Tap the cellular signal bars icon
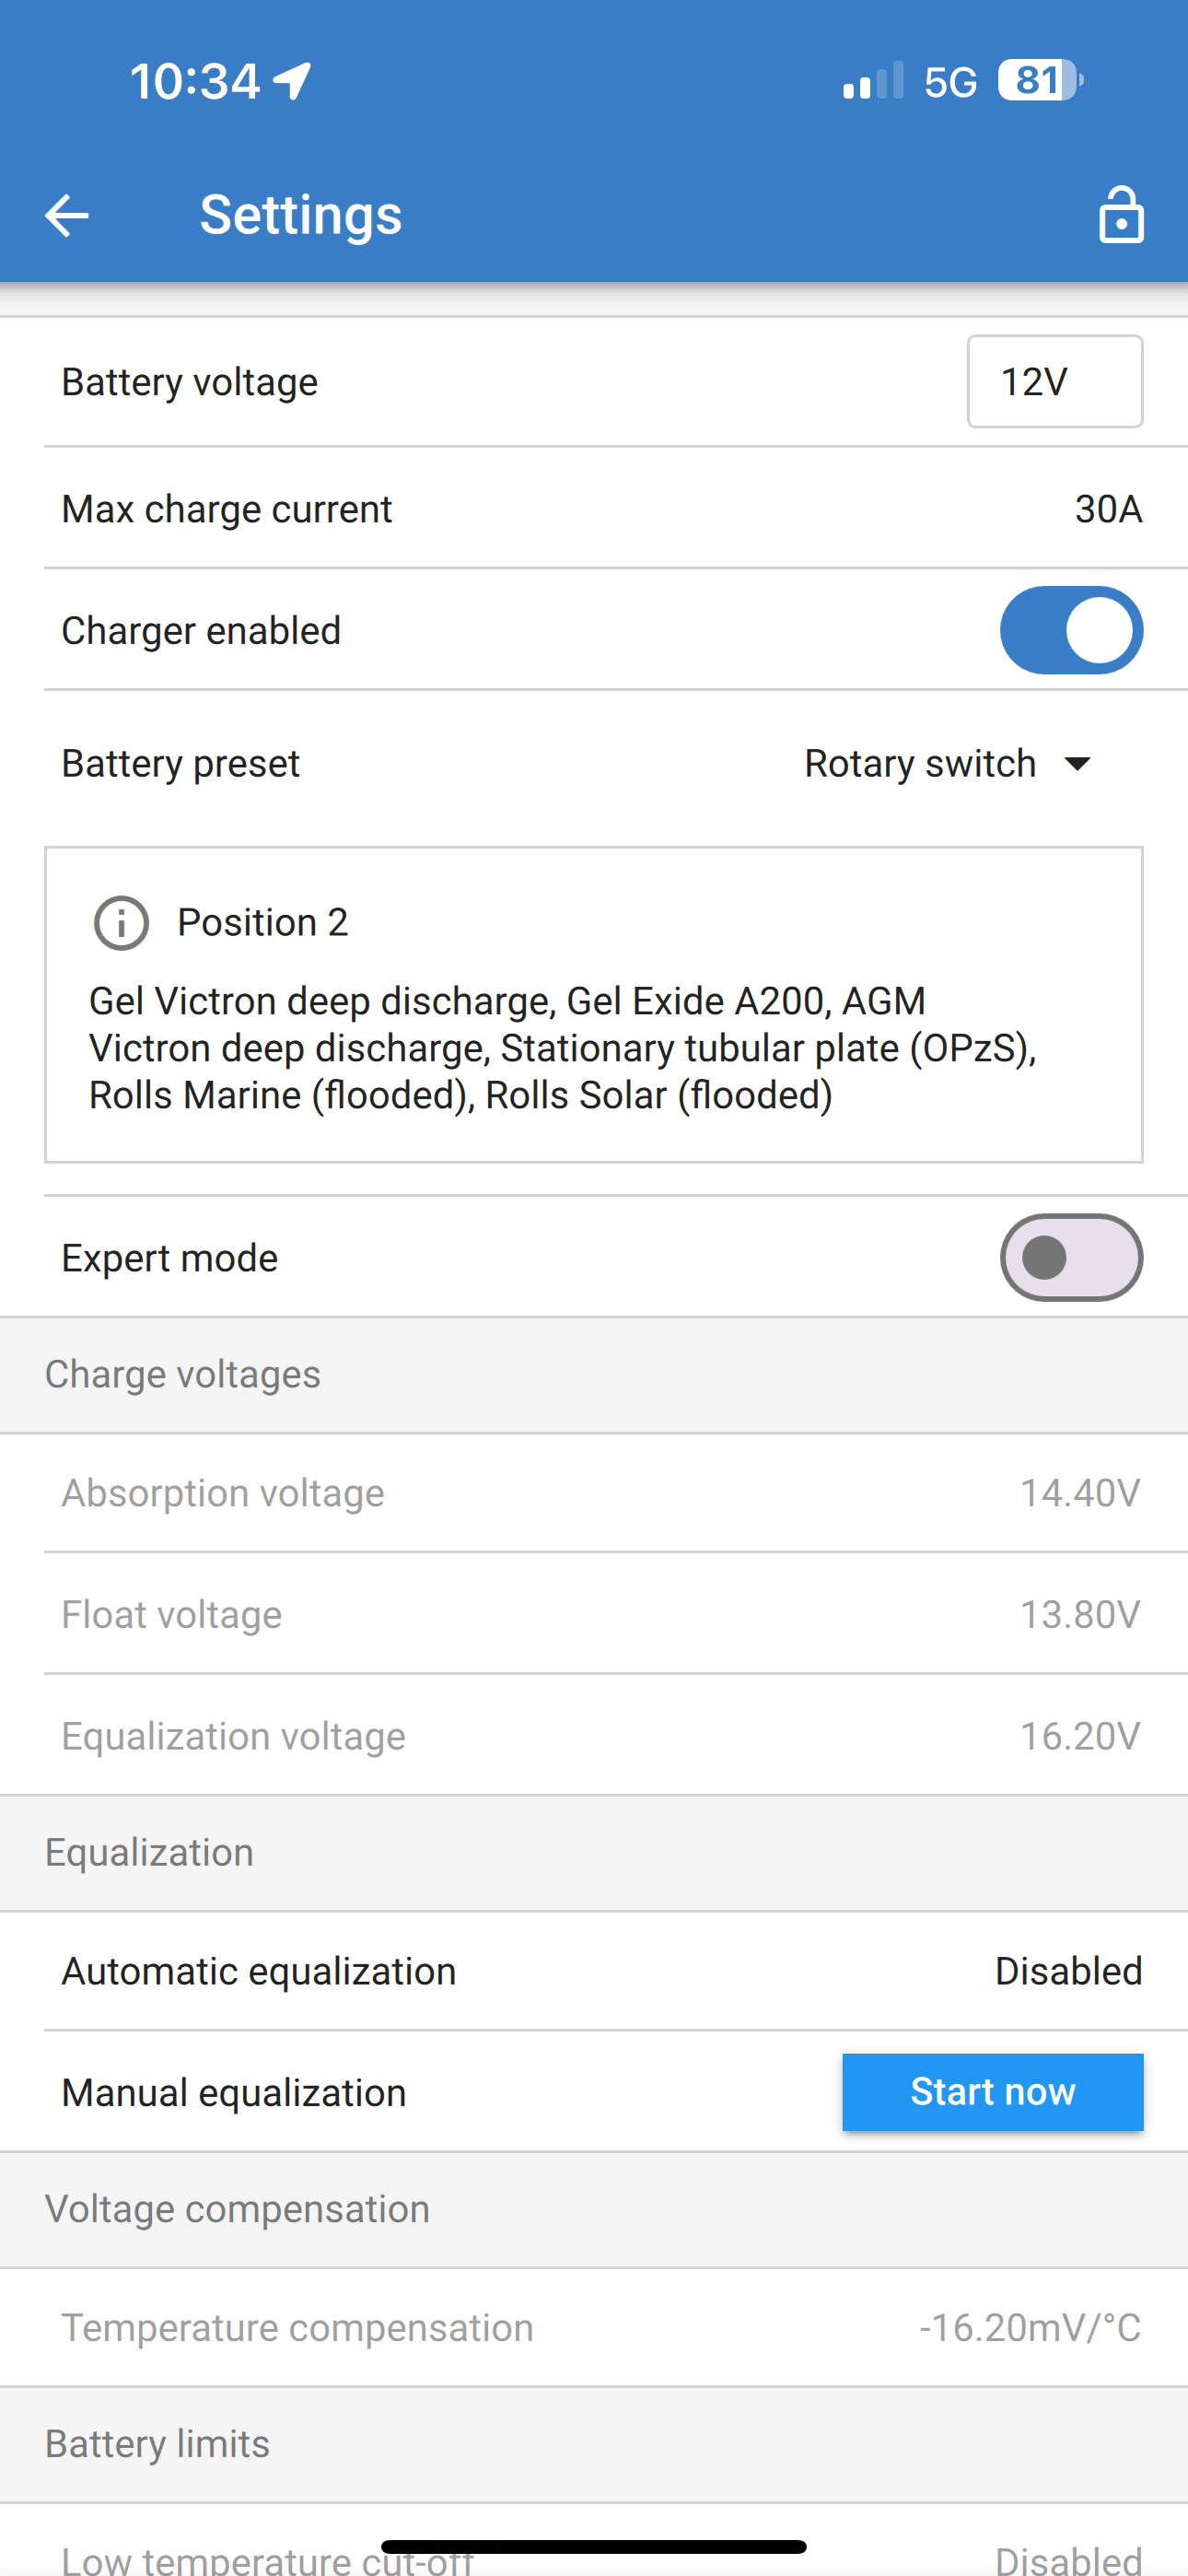 tap(873, 80)
